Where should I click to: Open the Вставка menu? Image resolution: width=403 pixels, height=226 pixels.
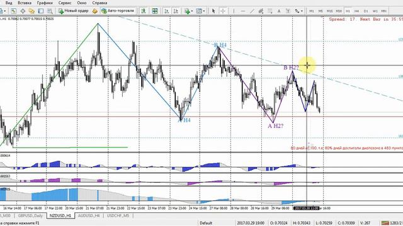point(25,3)
